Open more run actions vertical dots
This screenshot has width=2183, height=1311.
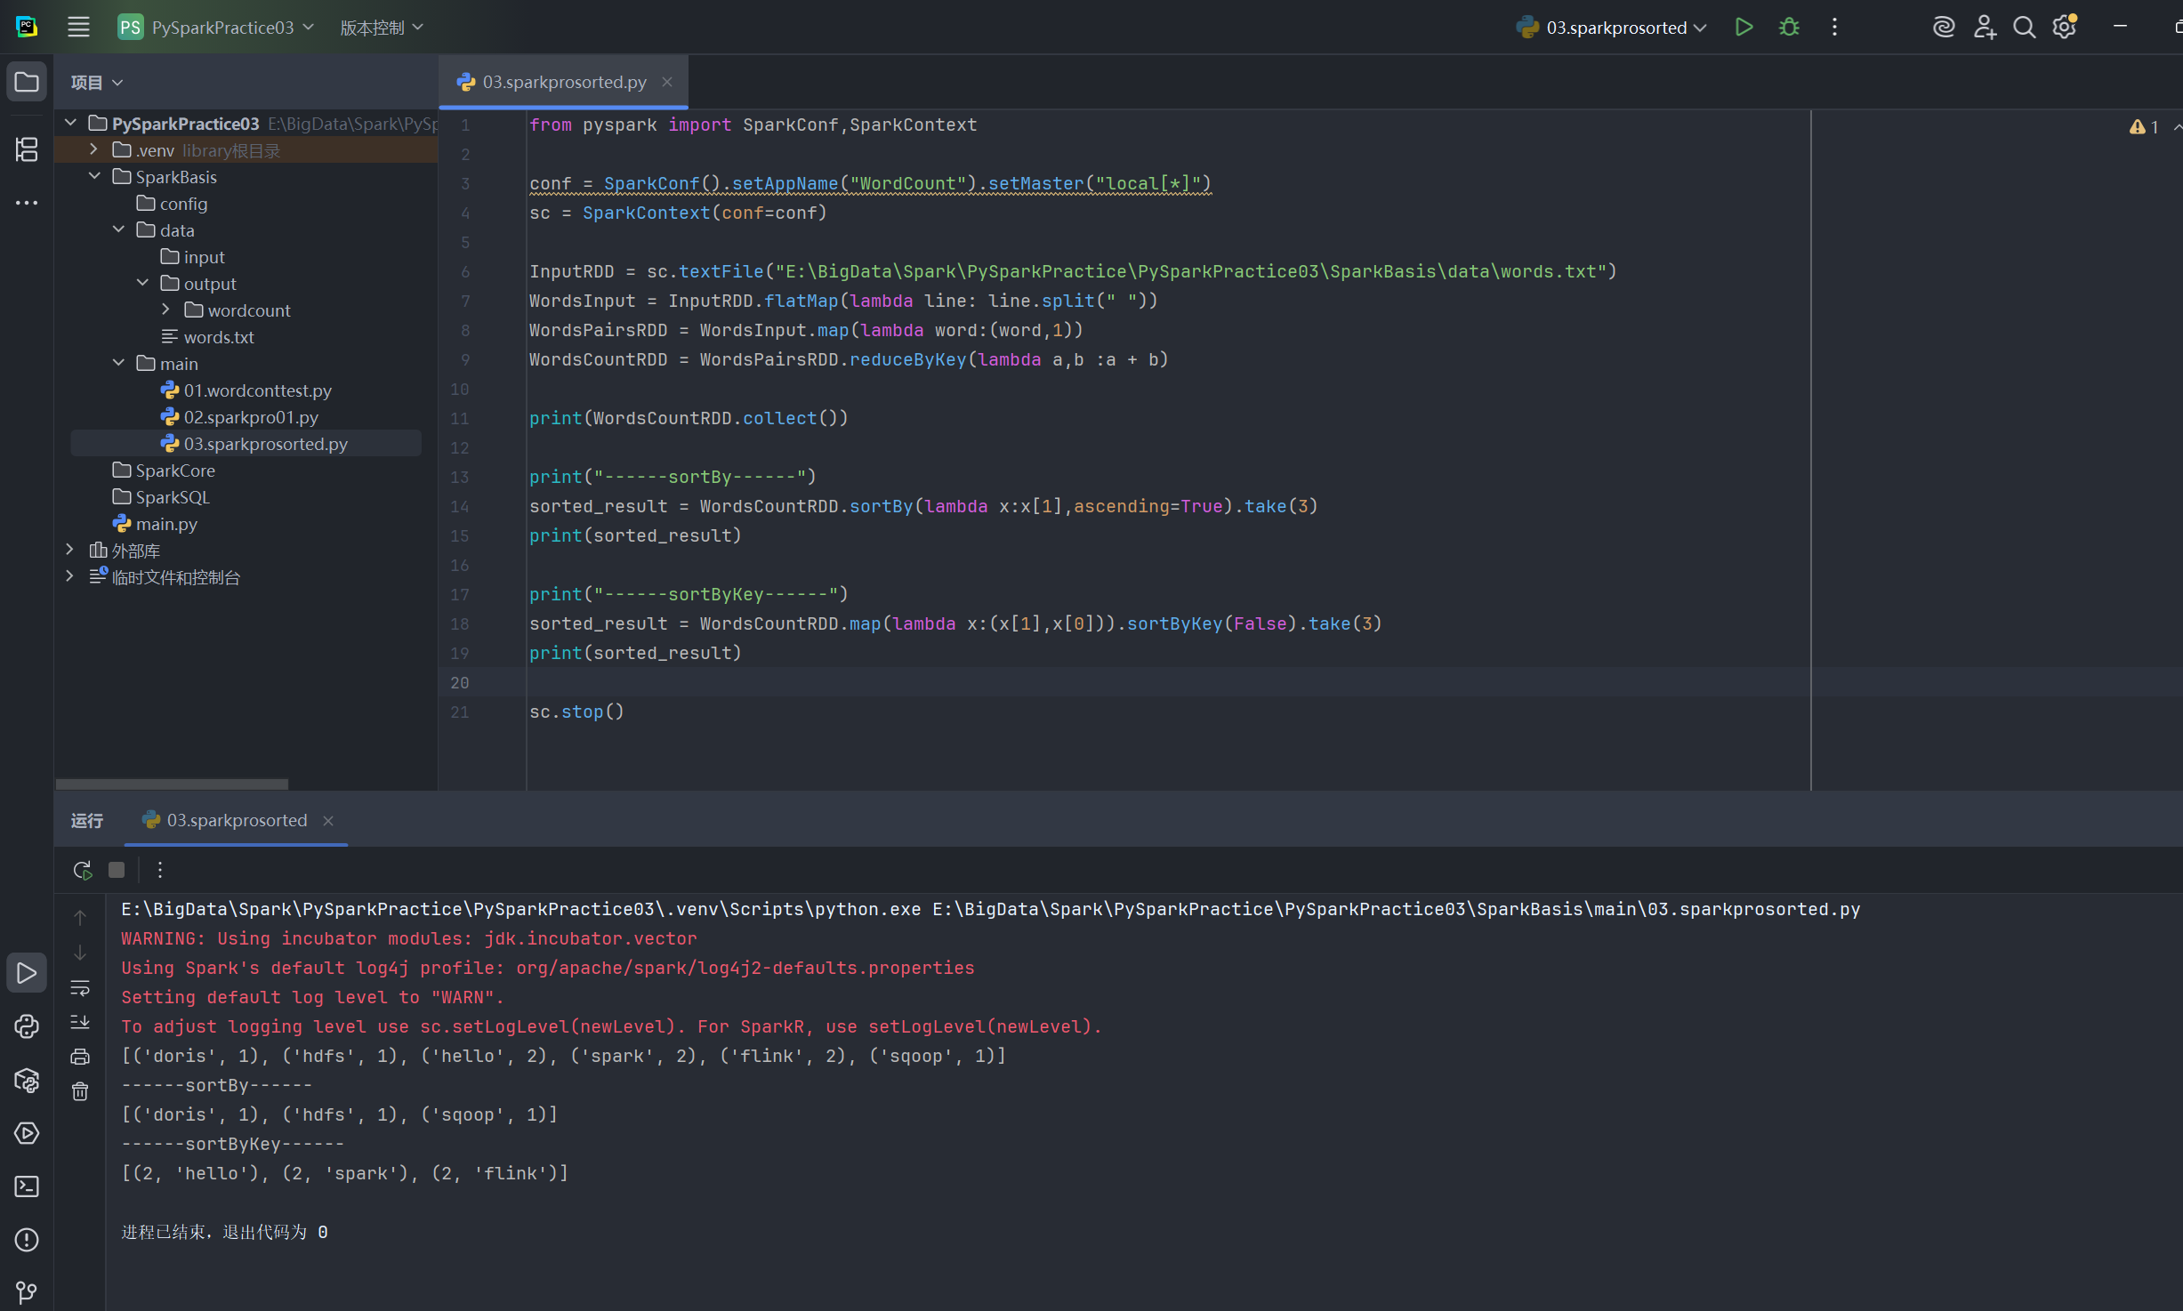[1834, 27]
